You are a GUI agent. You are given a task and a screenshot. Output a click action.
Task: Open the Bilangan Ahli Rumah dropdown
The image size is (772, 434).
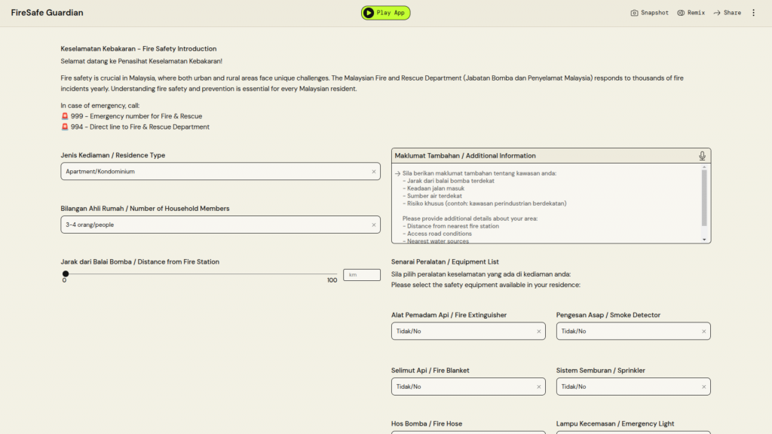point(211,225)
